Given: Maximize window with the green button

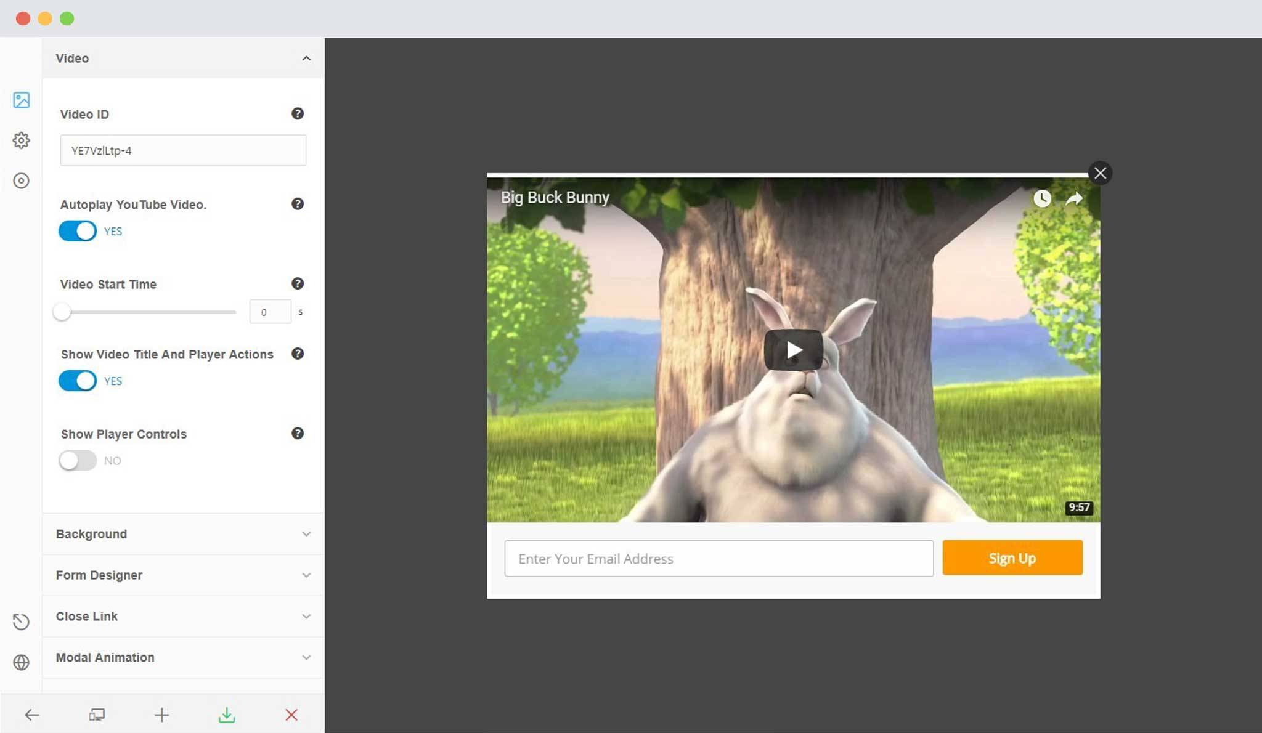Looking at the screenshot, I should coord(67,18).
